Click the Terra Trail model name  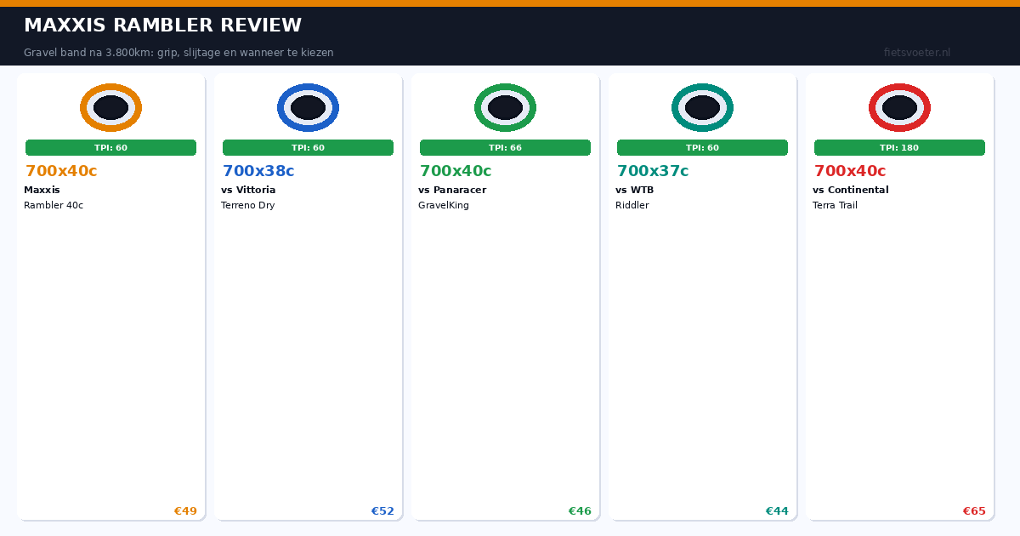pos(836,205)
